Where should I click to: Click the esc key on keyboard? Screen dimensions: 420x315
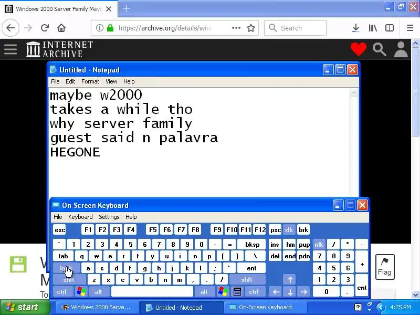pyautogui.click(x=59, y=229)
